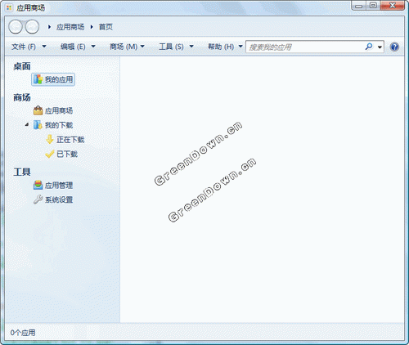The image size is (409, 345).
Task: Open the 商场 (M) menu
Action: 127,47
